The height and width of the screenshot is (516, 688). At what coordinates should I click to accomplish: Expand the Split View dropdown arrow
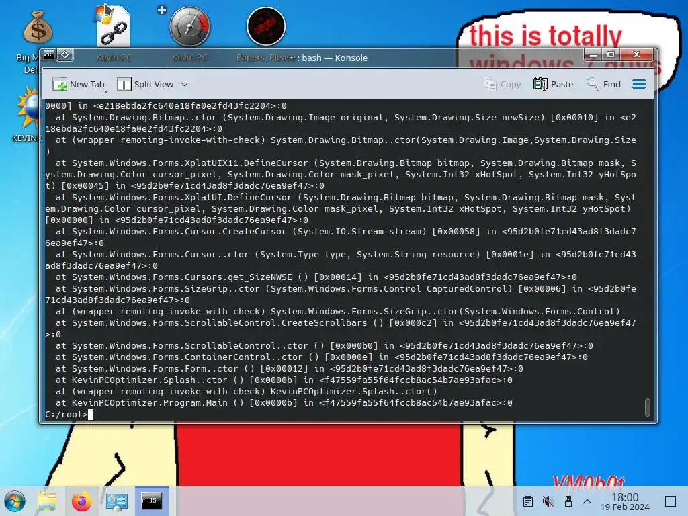click(185, 84)
